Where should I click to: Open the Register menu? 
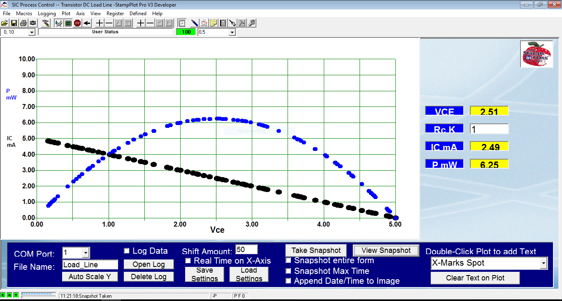click(115, 14)
